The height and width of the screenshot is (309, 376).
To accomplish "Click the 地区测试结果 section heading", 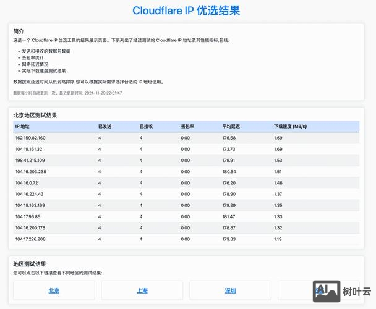I will (30, 264).
